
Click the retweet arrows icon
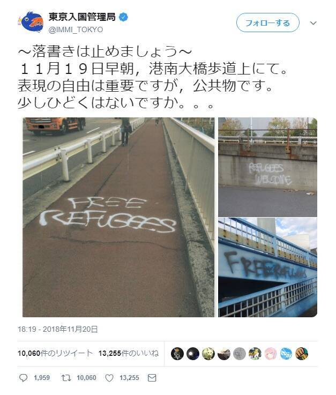[66, 378]
